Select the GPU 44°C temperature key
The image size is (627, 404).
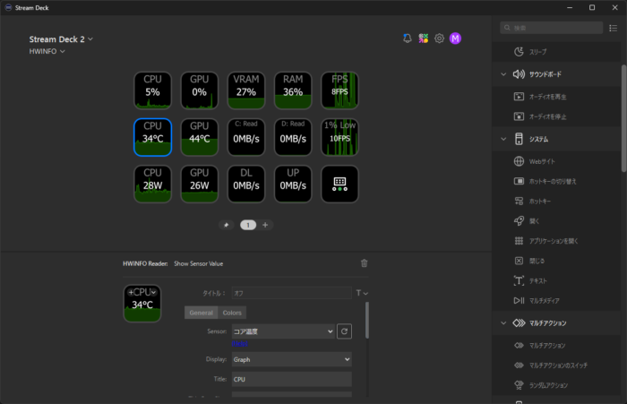200,137
